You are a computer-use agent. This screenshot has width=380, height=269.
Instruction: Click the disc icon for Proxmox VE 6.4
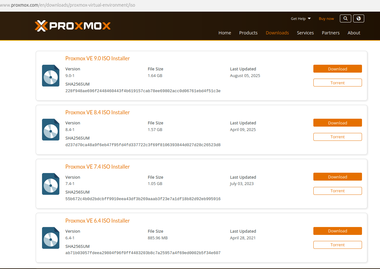pos(51,238)
